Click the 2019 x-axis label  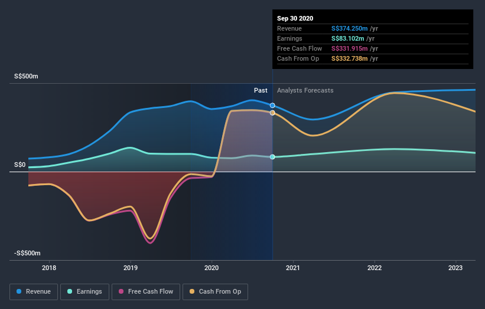point(130,268)
